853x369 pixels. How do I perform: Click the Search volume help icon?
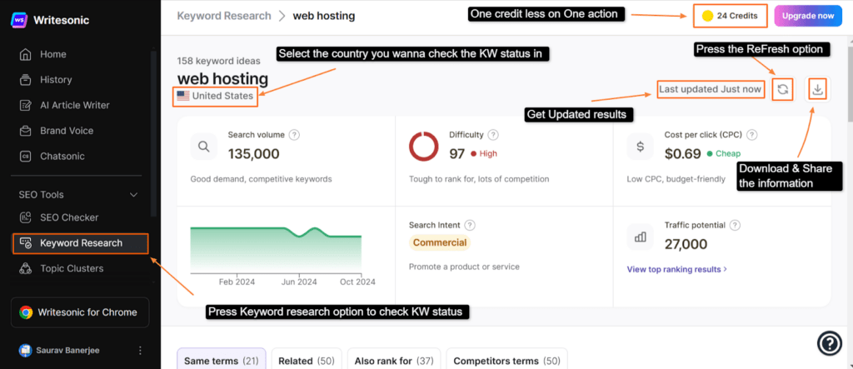tap(294, 134)
